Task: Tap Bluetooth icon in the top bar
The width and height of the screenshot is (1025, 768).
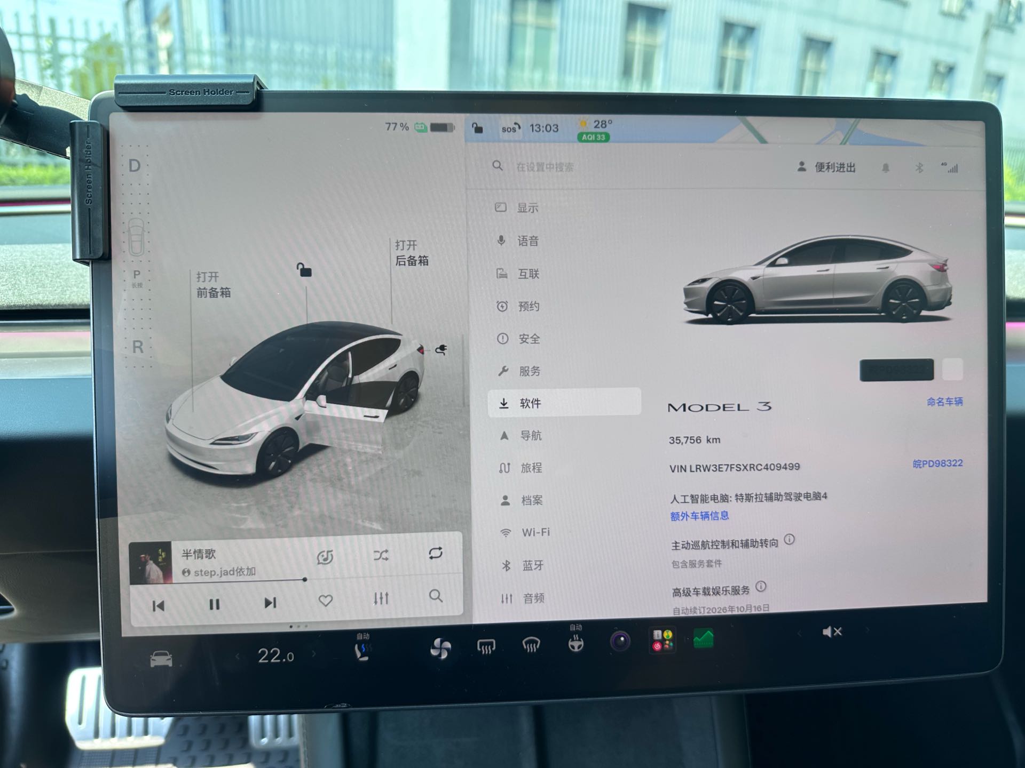Action: tap(919, 168)
